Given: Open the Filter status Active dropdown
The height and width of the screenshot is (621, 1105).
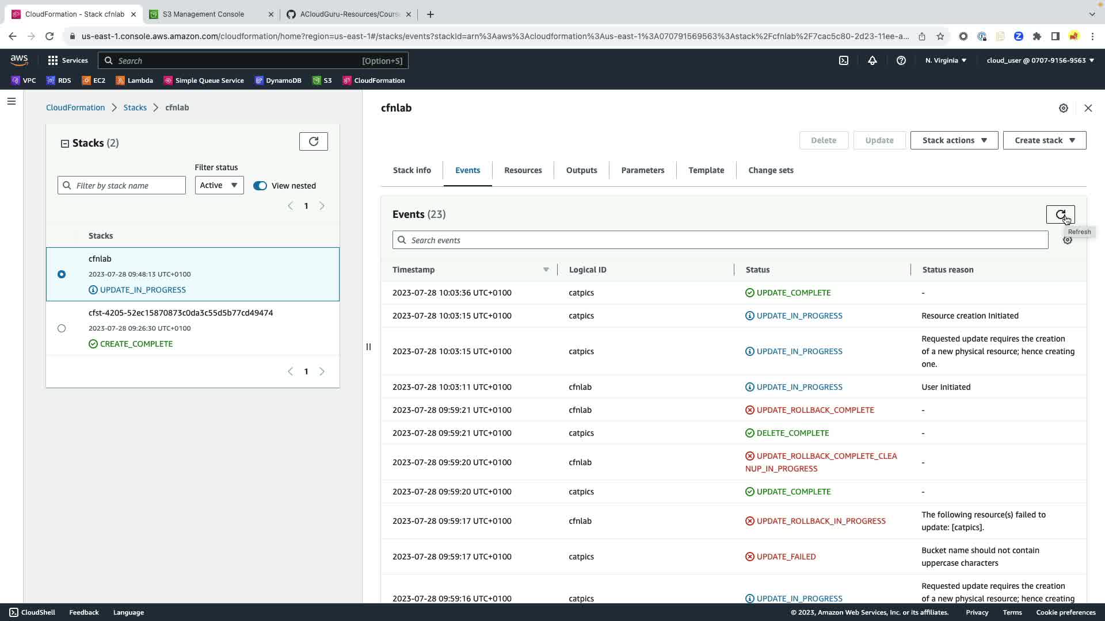Looking at the screenshot, I should coord(219,185).
